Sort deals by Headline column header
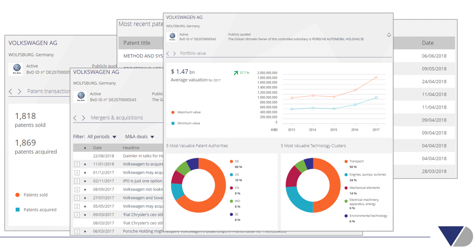 point(131,148)
